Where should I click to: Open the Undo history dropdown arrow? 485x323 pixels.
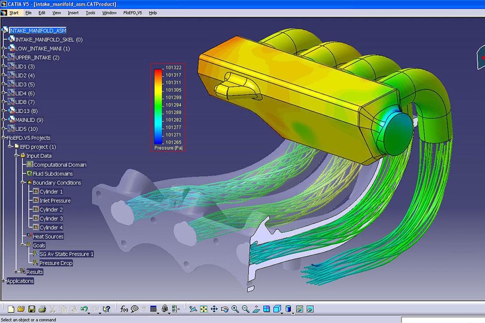(89, 314)
